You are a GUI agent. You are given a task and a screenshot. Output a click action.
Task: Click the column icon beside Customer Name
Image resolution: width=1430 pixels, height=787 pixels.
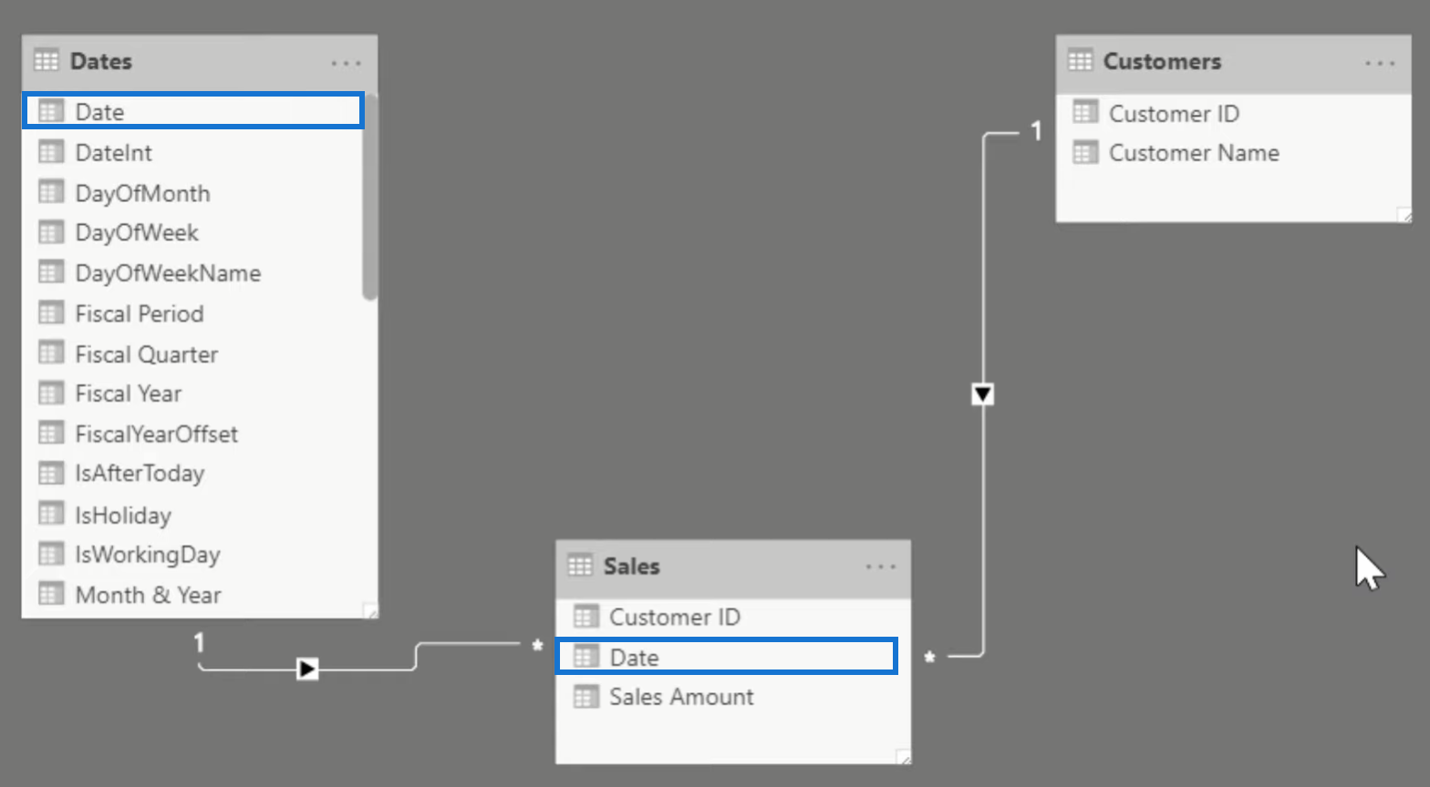(x=1085, y=152)
